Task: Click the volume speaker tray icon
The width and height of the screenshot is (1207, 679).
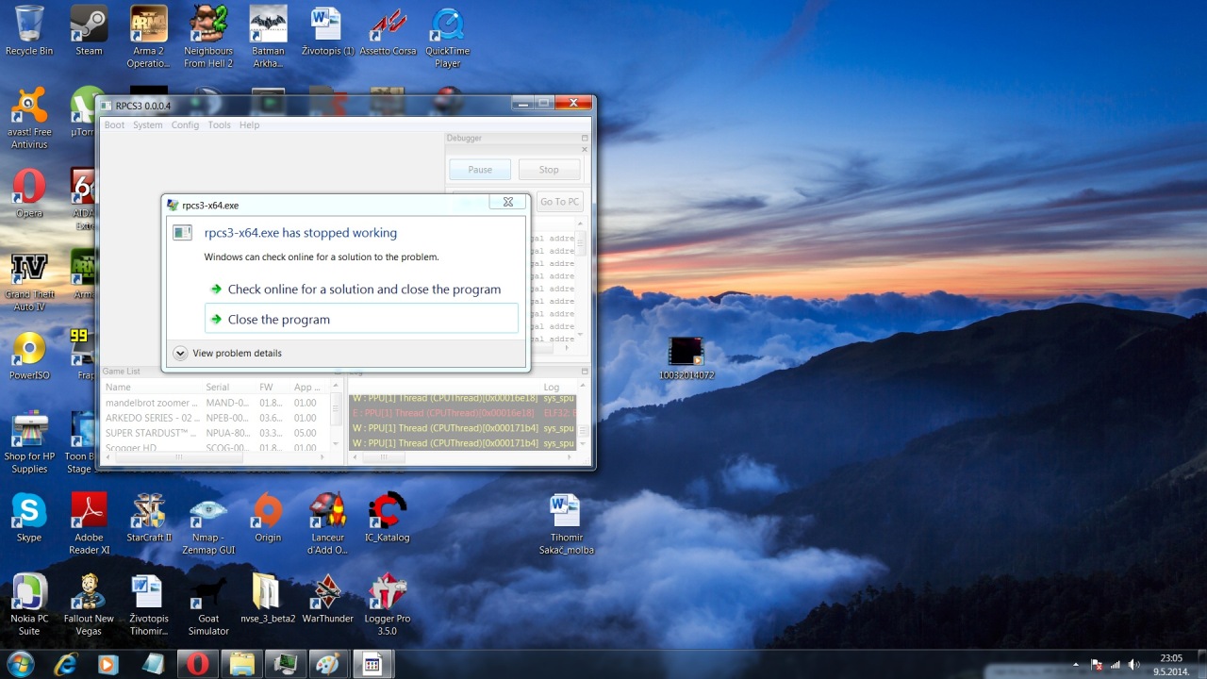Action: pyautogui.click(x=1133, y=664)
